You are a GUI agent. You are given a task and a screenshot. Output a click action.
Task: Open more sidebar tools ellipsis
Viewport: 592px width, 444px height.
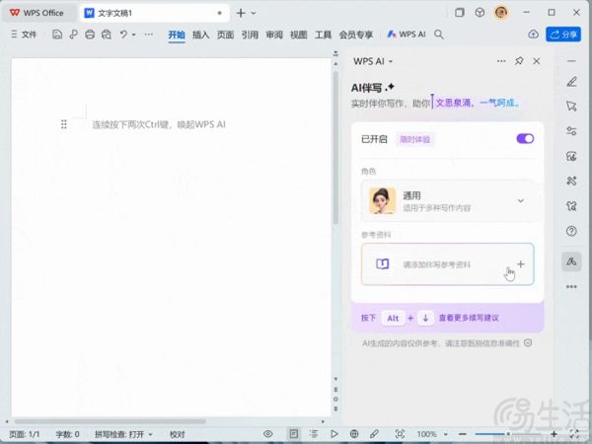[571, 286]
